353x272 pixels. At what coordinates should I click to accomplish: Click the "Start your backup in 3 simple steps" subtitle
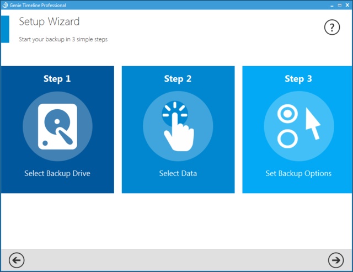tap(63, 39)
